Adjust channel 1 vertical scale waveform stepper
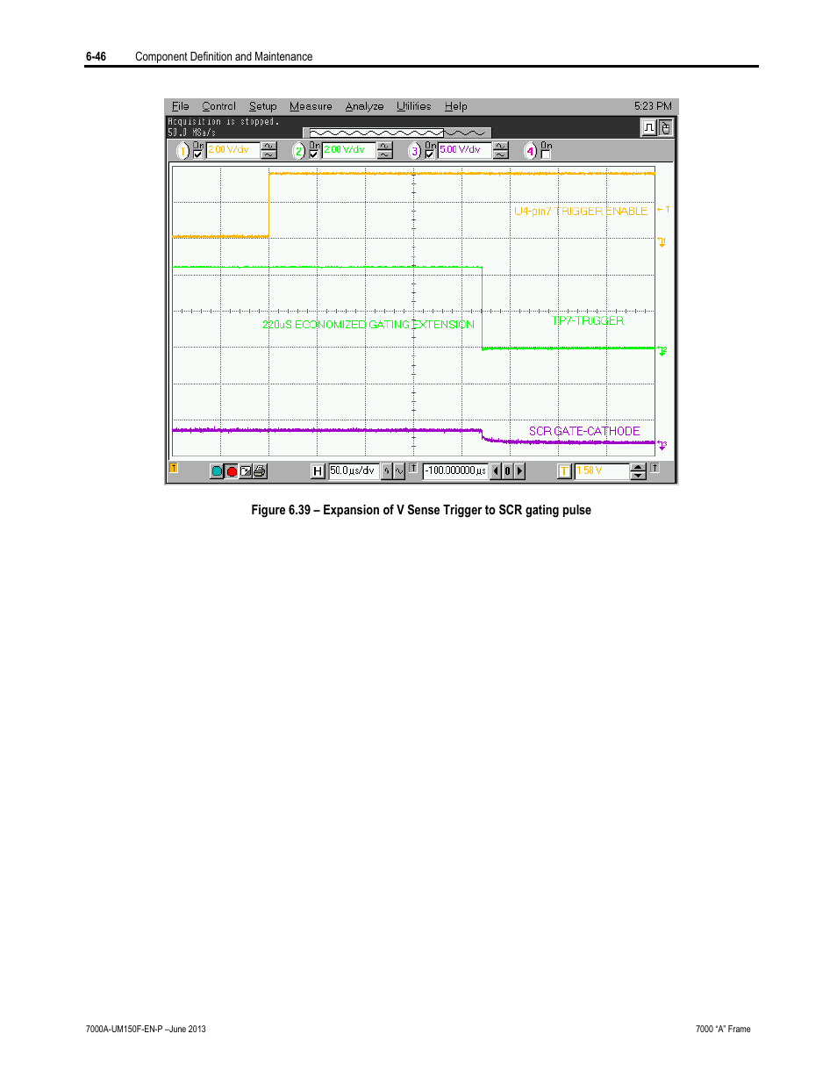This screenshot has width=837, height=1084. (x=269, y=151)
